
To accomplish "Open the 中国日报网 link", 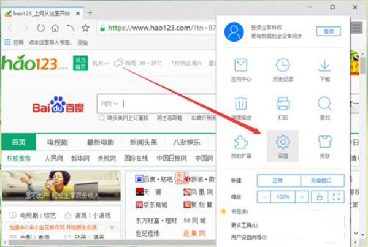I will (172, 158).
